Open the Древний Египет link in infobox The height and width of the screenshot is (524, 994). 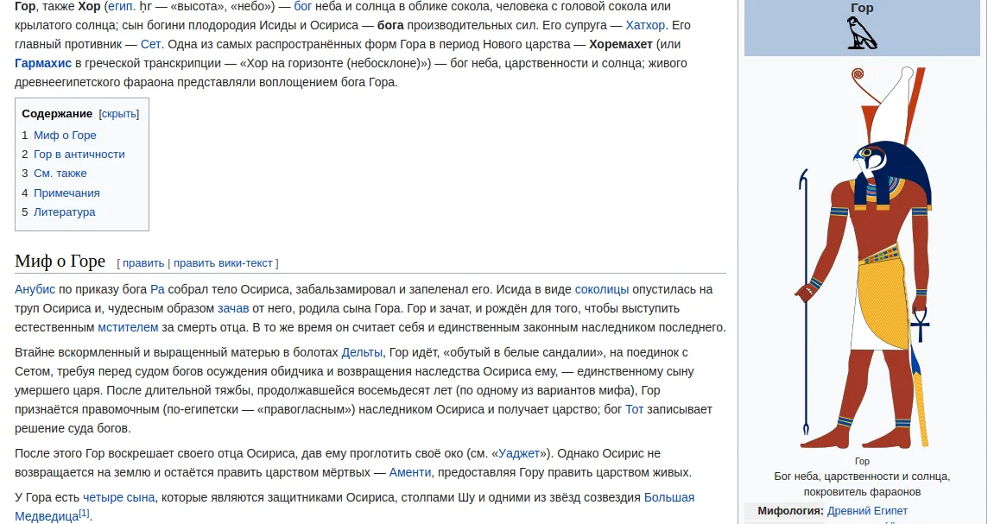(x=867, y=511)
